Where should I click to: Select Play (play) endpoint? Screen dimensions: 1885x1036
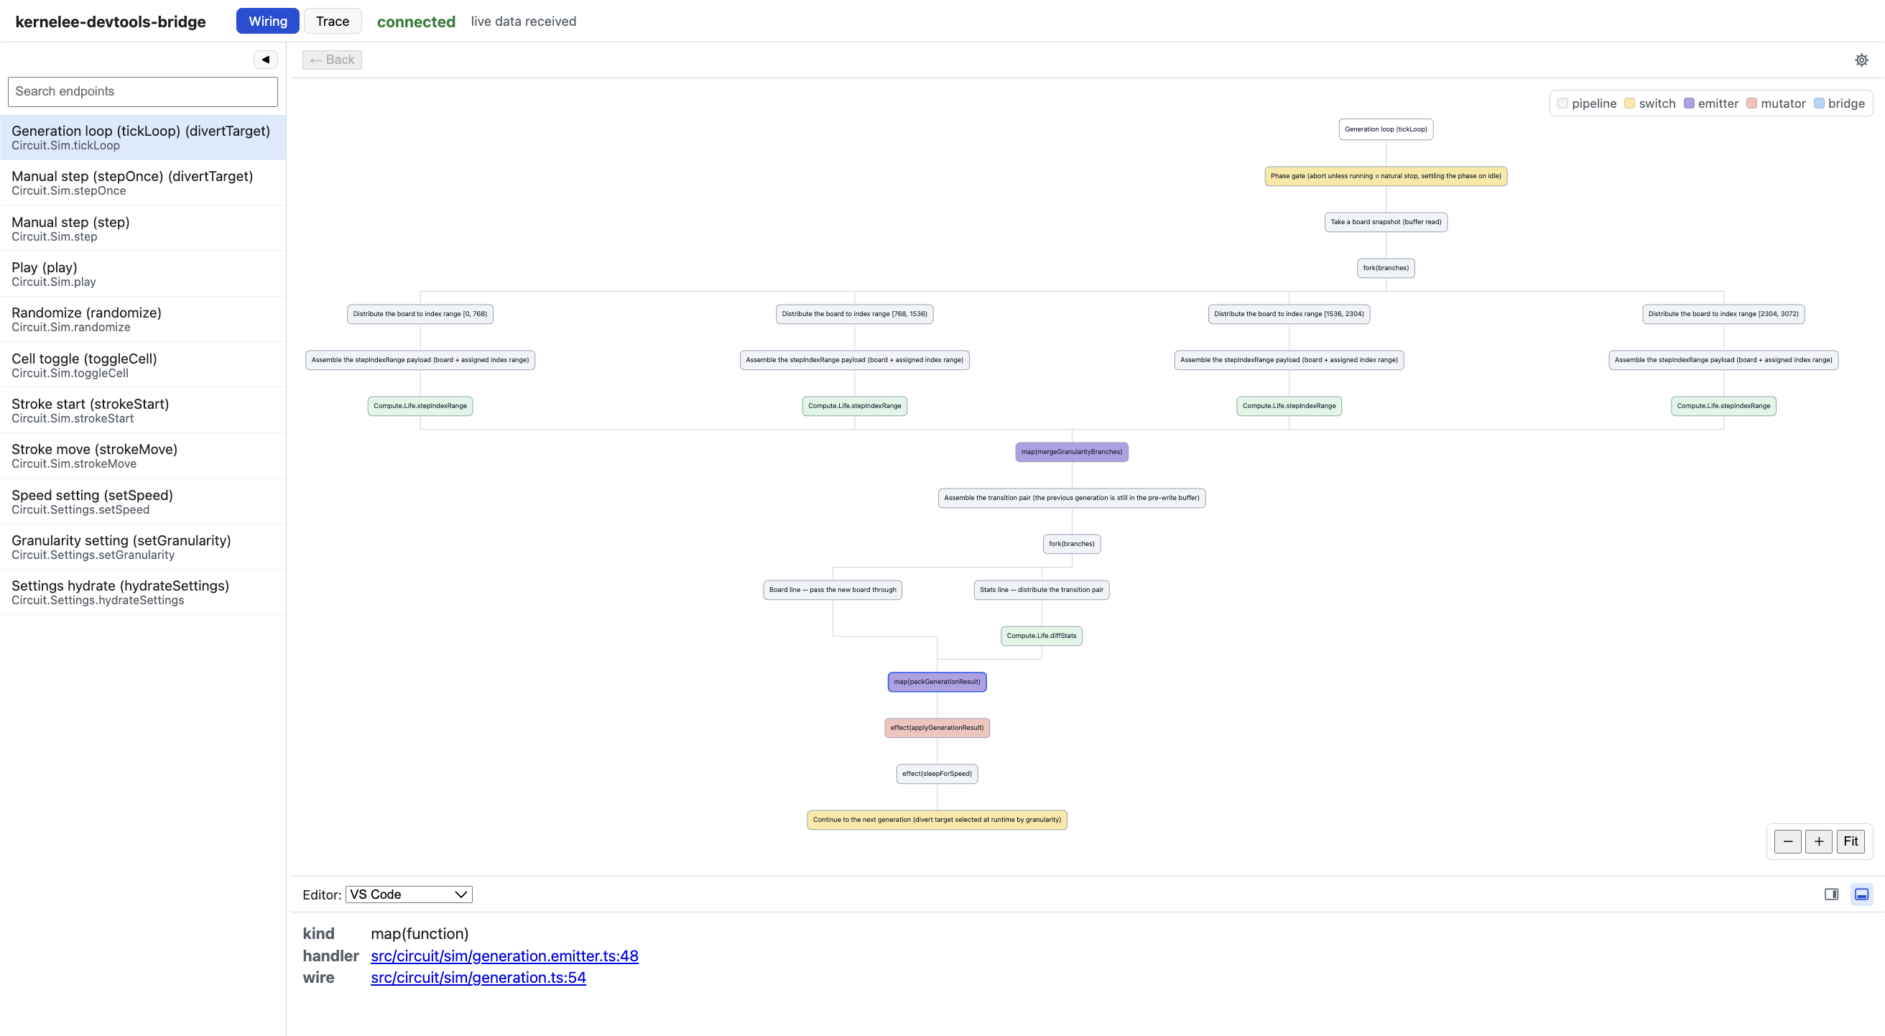(x=143, y=274)
